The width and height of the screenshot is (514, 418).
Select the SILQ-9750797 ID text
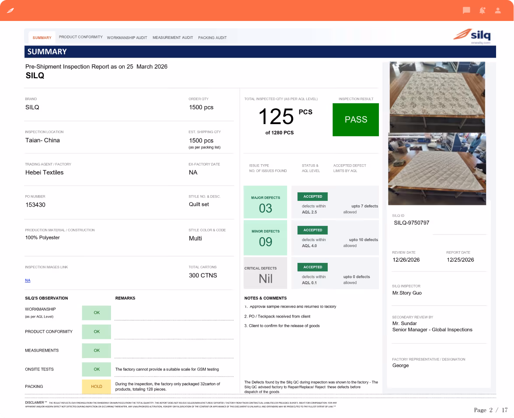[x=411, y=223]
